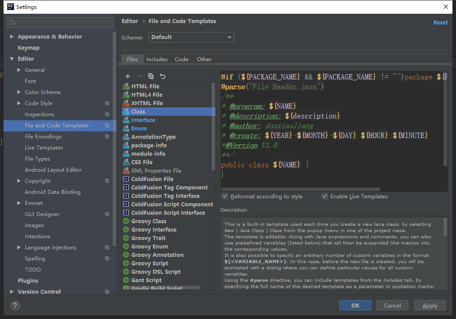This screenshot has height=319, width=456.
Task: Click the OK button
Action: 355,305
